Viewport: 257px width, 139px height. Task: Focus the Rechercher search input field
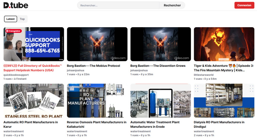click(119, 5)
